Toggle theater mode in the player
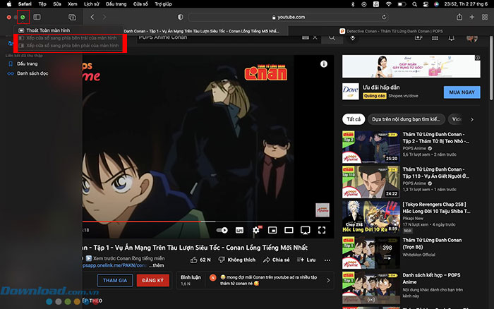The image size is (494, 309). coord(288,230)
